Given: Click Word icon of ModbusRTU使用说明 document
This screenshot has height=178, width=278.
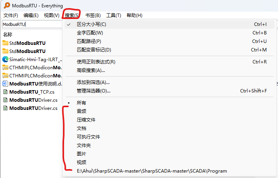Looking at the screenshot, I should pyautogui.click(x=5, y=84).
